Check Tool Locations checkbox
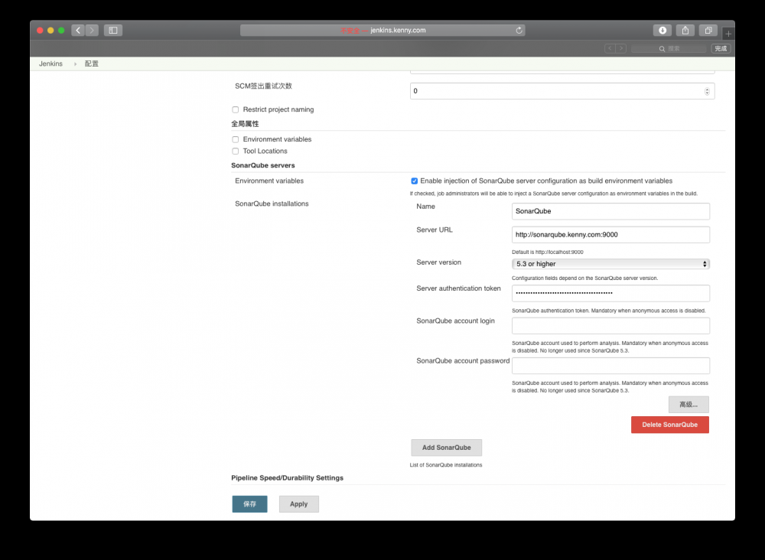 coord(235,151)
